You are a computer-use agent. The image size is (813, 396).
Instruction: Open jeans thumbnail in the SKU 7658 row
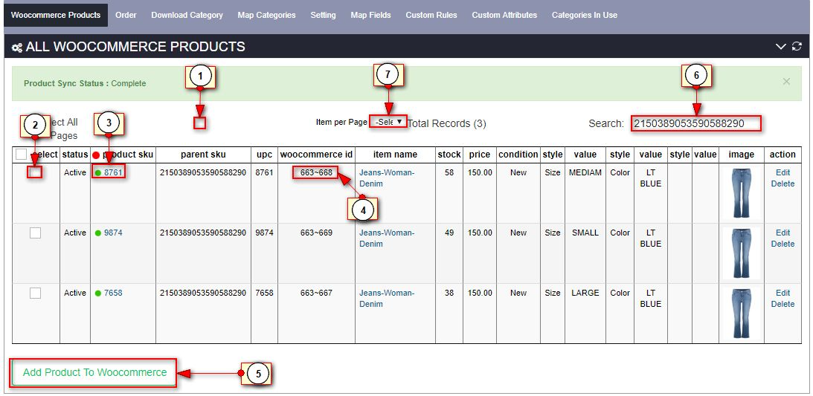[x=741, y=314]
